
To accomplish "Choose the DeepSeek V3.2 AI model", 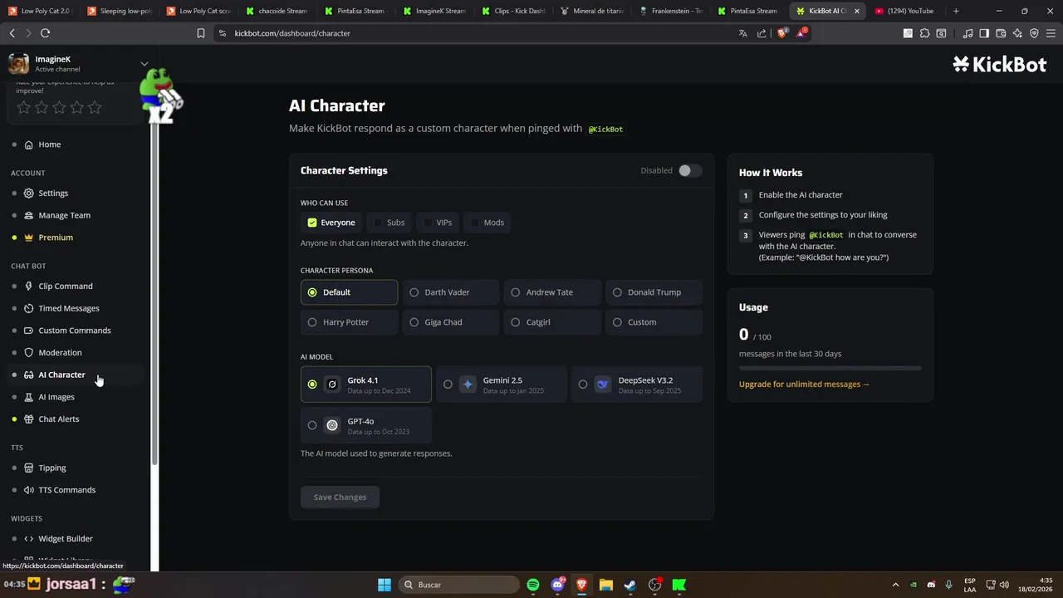I will coord(636,385).
